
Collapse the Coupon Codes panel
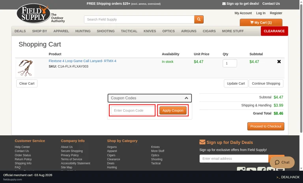pos(150,98)
